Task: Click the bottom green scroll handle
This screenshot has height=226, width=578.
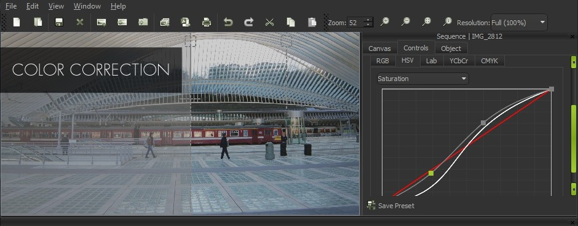Action: tap(573, 189)
